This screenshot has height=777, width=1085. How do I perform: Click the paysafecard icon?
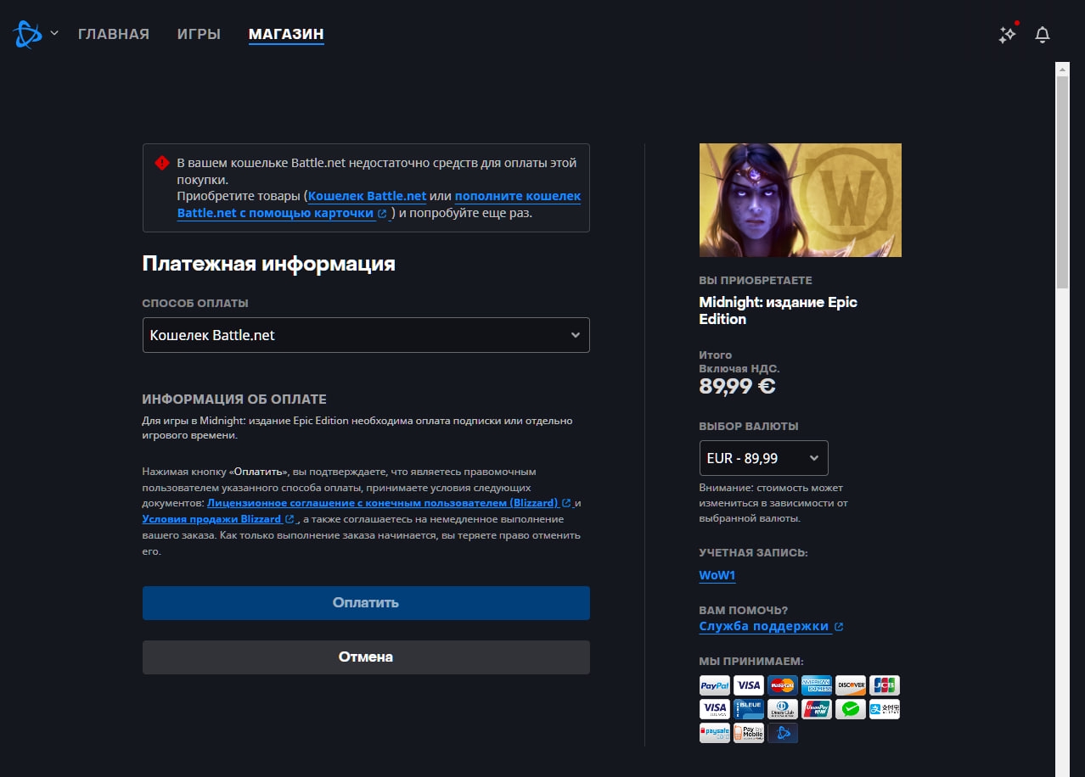point(715,733)
